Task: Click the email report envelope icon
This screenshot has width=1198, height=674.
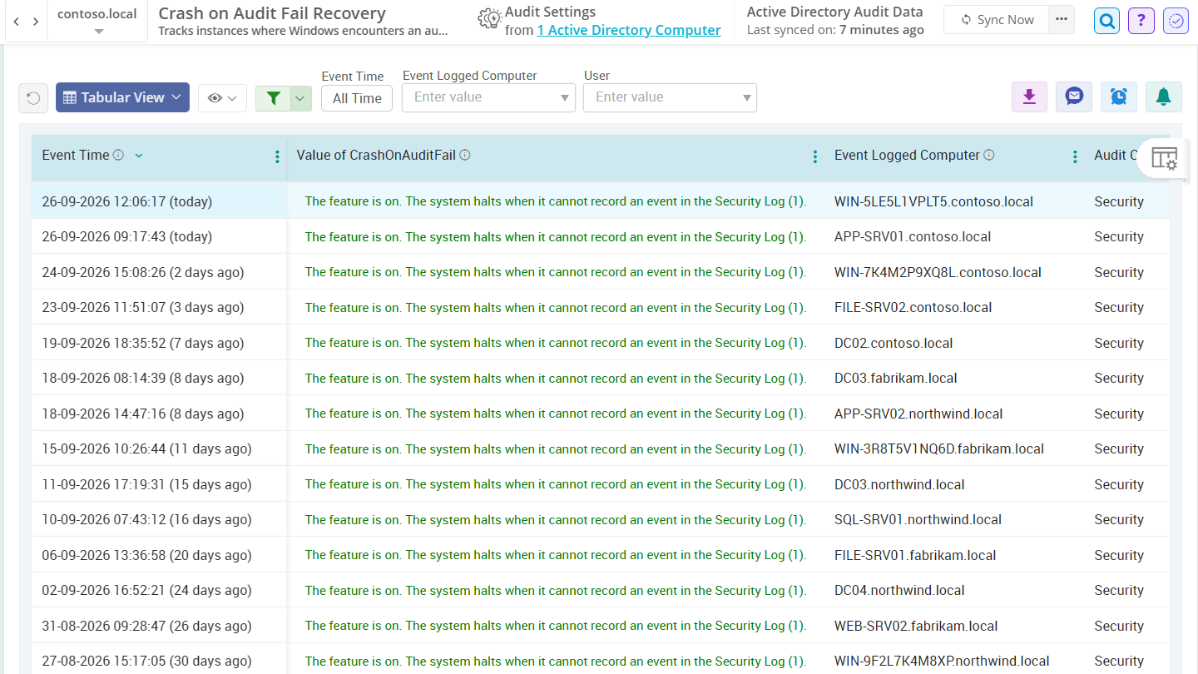Action: coord(1074,97)
